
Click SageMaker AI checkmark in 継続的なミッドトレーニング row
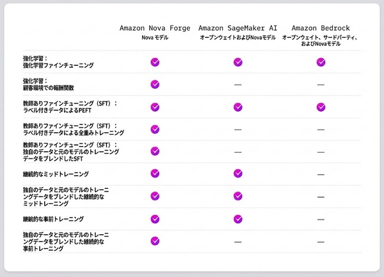(x=237, y=174)
